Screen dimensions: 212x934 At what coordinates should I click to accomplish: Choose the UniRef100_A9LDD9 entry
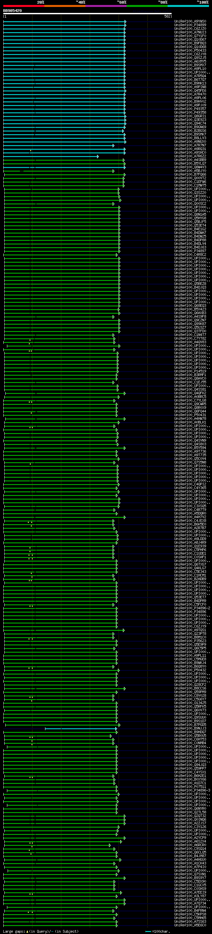190,539
